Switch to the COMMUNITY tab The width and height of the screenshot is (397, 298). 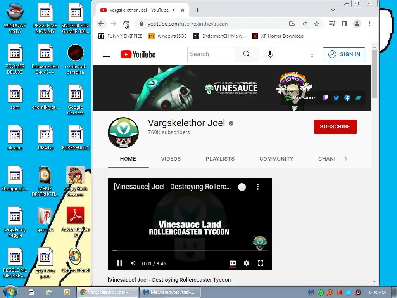click(x=276, y=159)
